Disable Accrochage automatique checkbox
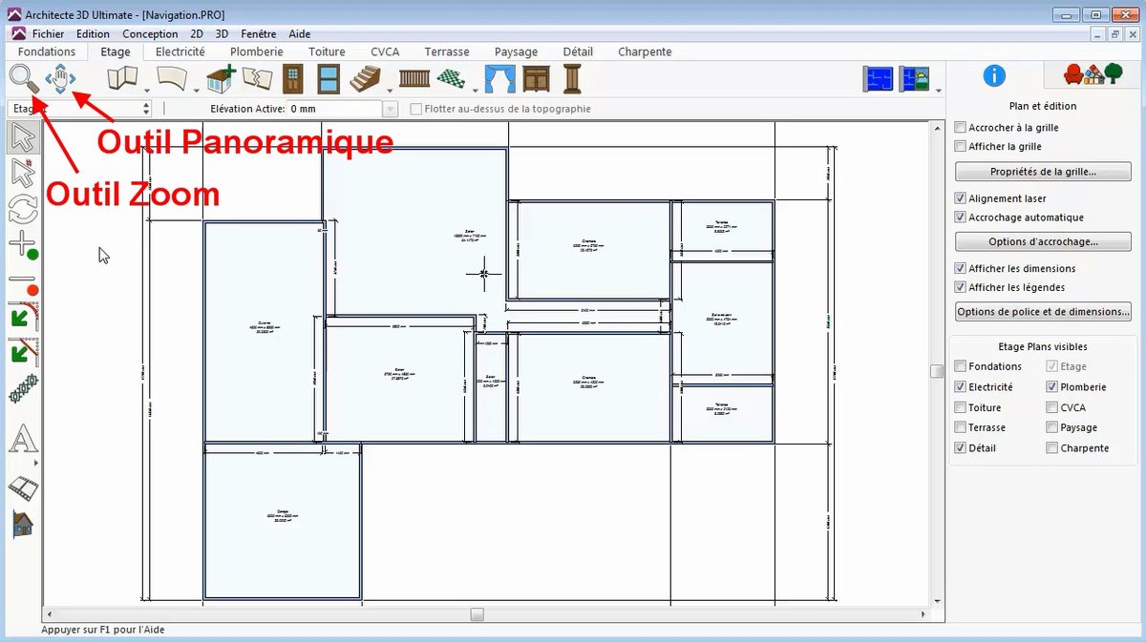1146x642 pixels. click(961, 217)
